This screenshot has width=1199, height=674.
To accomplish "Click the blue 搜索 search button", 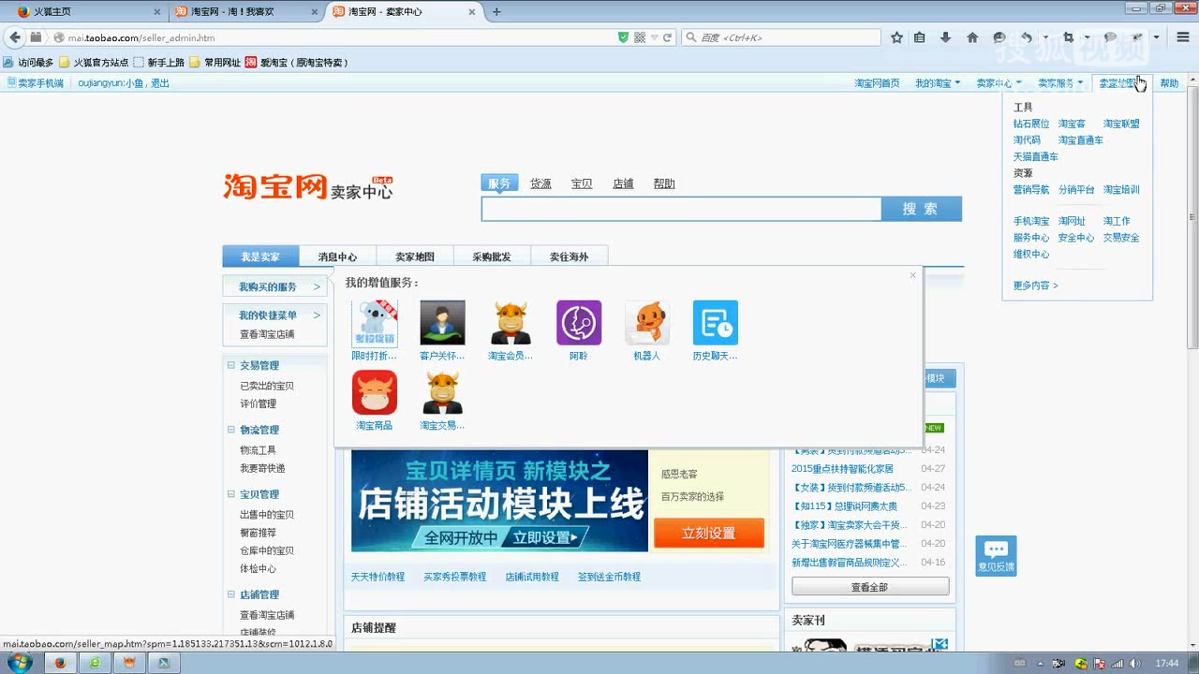I will coord(921,208).
